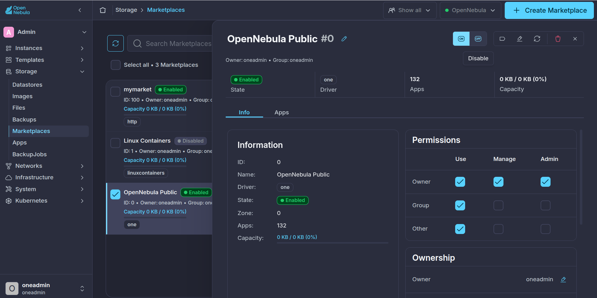Toggle Group Use permission
Viewport: 597px width, 298px height.
460,205
